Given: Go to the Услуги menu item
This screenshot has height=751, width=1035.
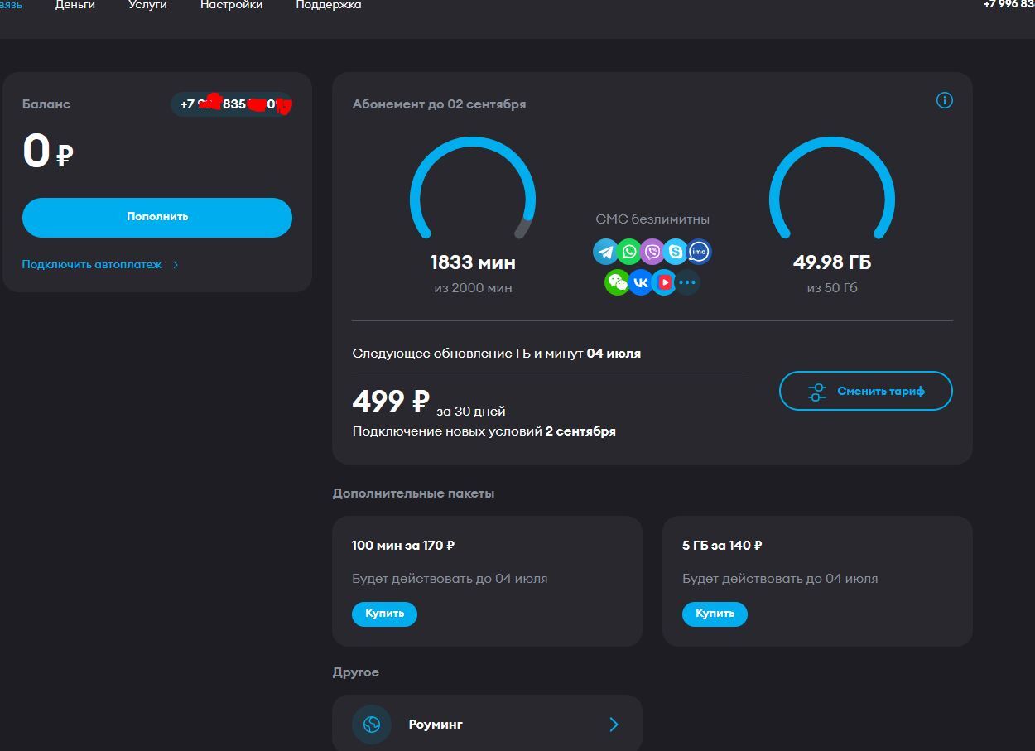Looking at the screenshot, I should [x=147, y=5].
